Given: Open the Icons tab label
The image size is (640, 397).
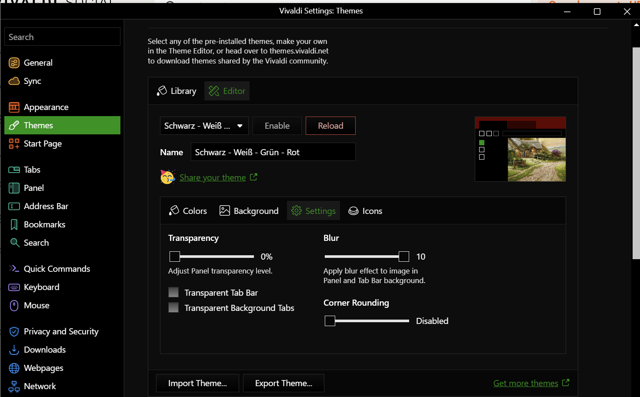Looking at the screenshot, I should pos(372,211).
